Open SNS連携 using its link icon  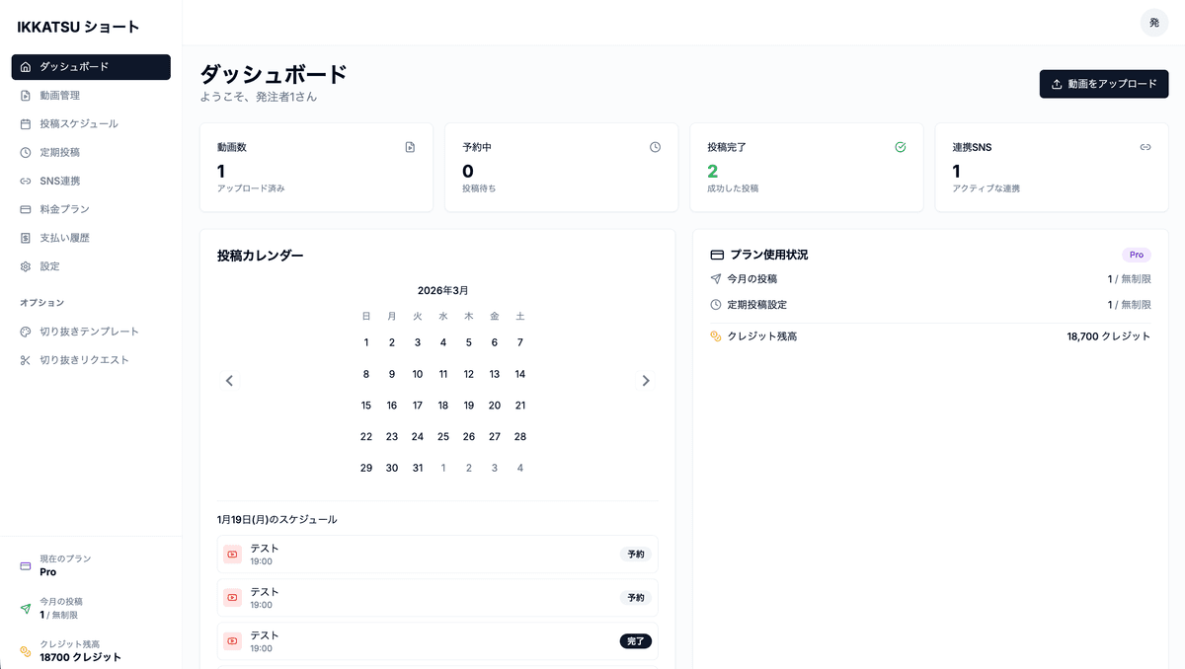tap(23, 181)
